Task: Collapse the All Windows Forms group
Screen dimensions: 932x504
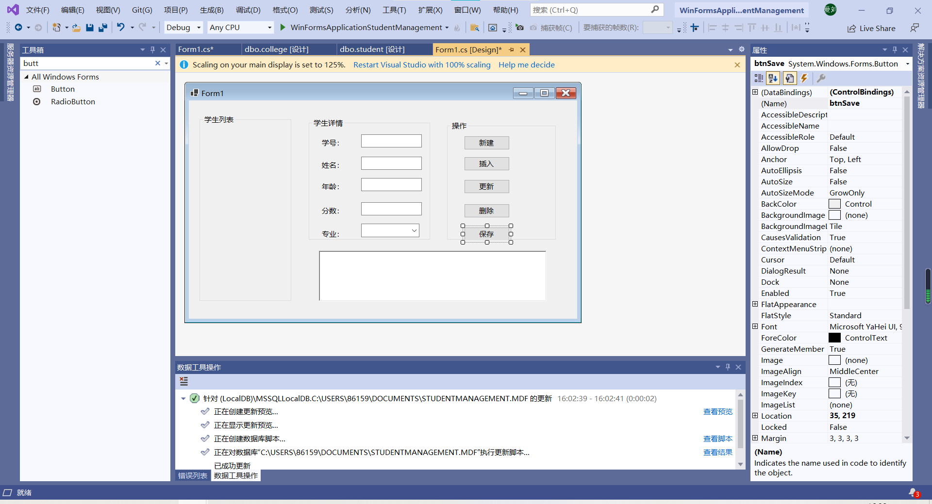Action: click(26, 77)
